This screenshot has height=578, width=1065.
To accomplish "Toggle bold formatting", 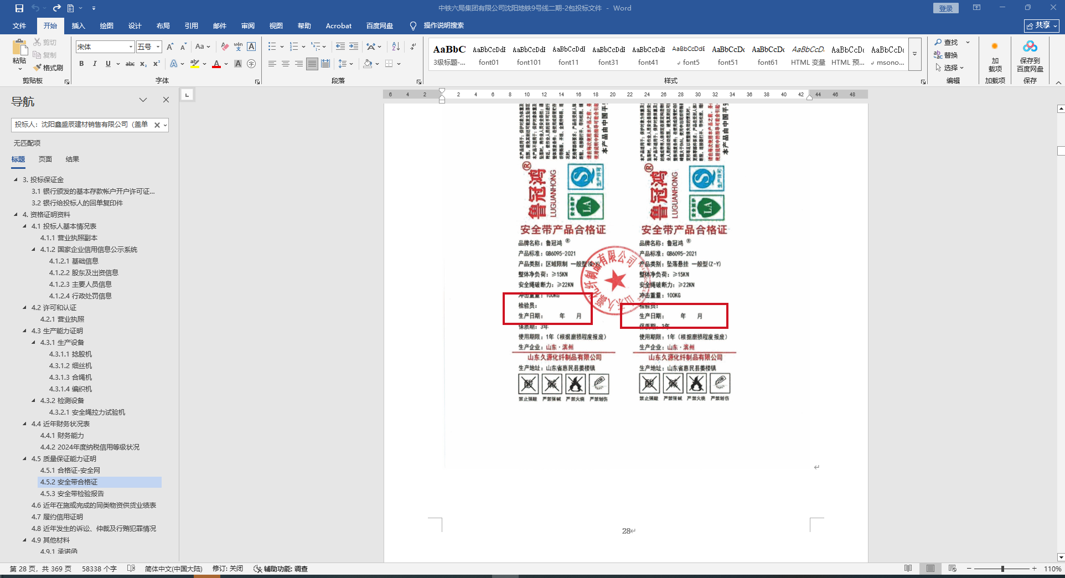I will click(81, 64).
